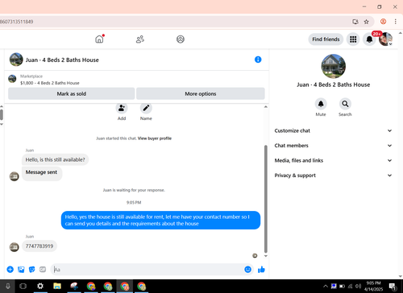Click the phone number message 7747783919
Image resolution: width=403 pixels, height=293 pixels.
(x=39, y=246)
